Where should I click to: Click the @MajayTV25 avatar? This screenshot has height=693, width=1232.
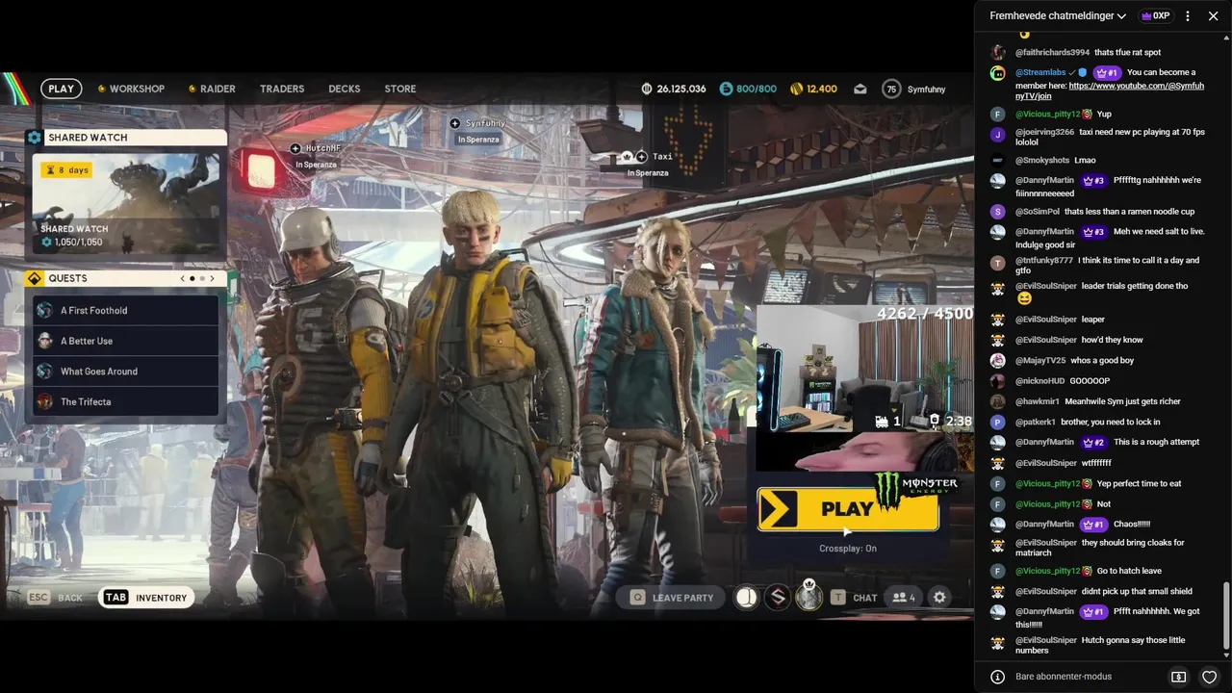coord(997,361)
